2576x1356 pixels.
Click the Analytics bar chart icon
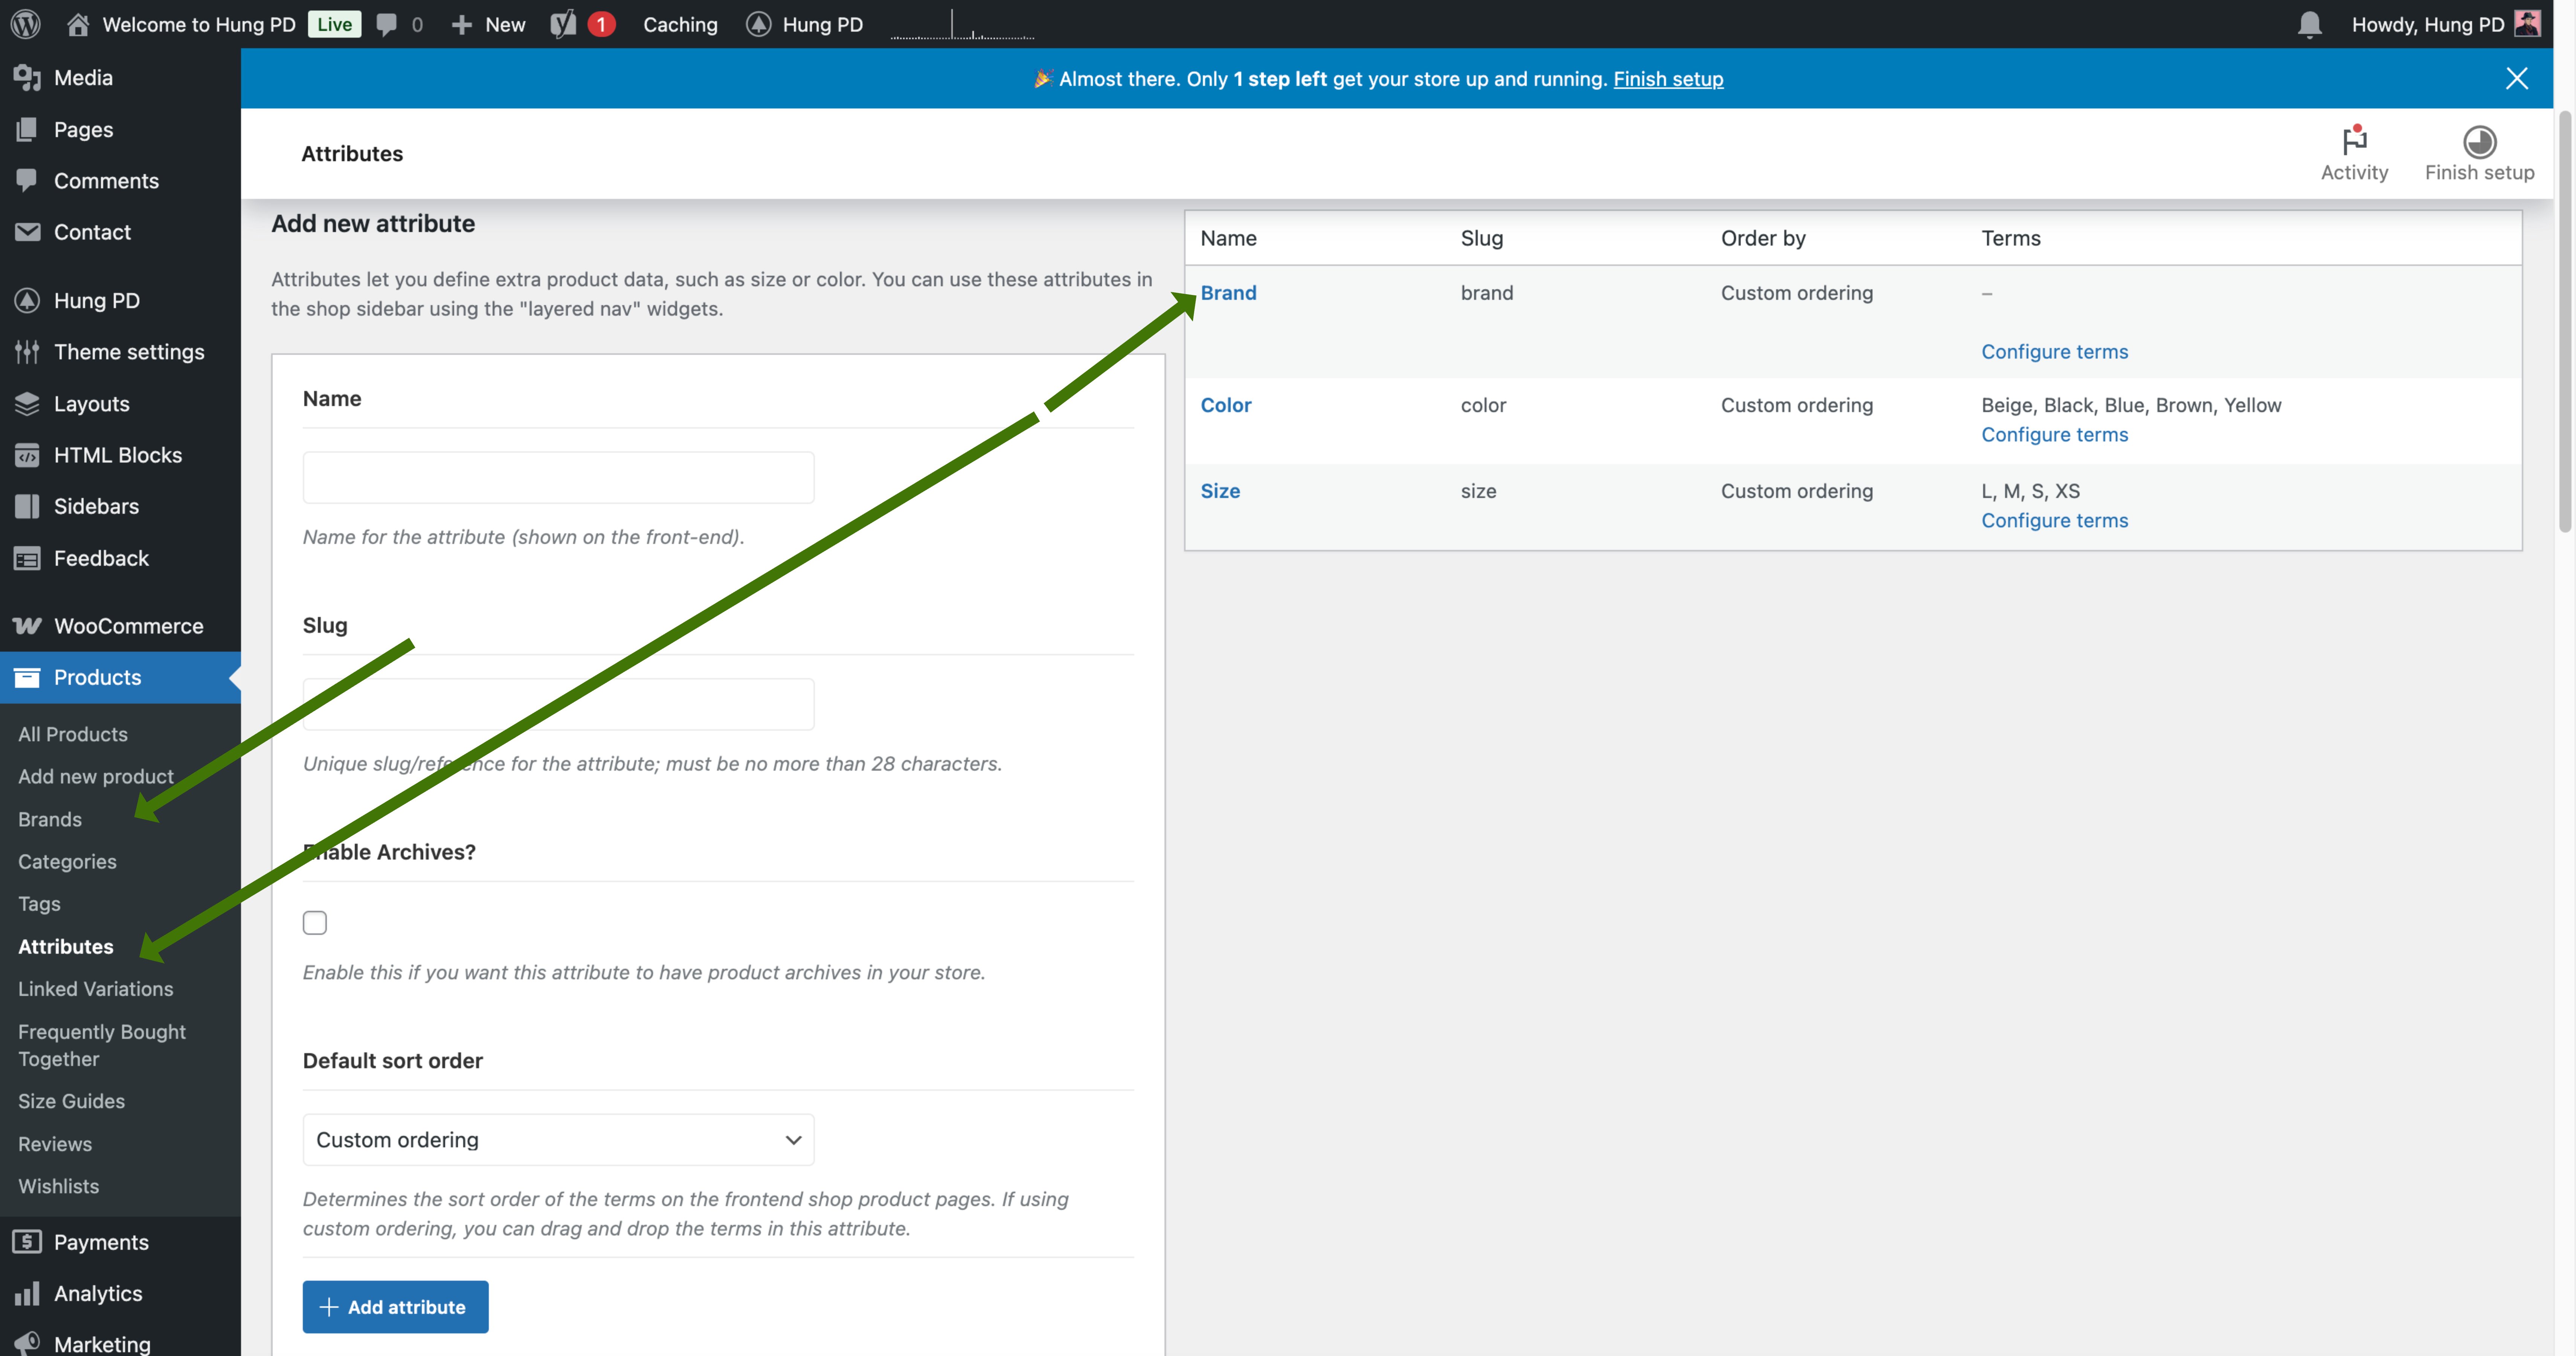[27, 1293]
